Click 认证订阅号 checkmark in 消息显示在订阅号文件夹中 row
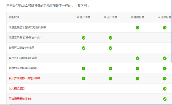The height and width of the screenshot is (105, 172). (110, 38)
